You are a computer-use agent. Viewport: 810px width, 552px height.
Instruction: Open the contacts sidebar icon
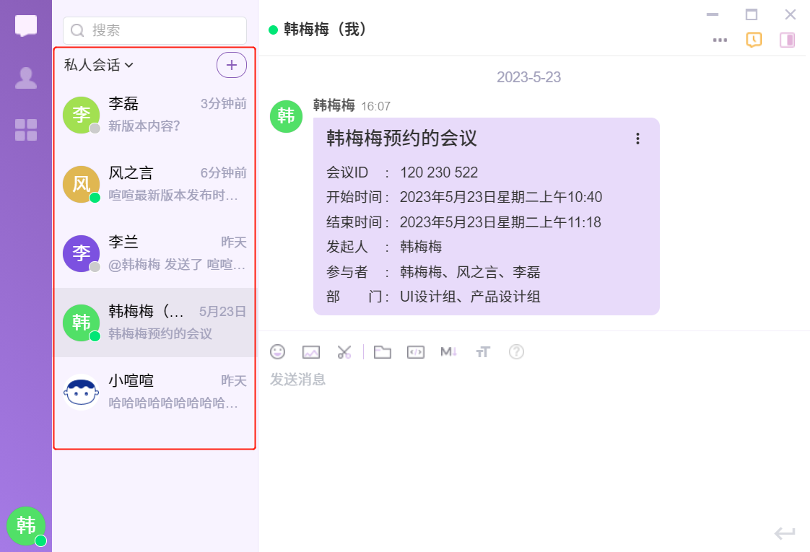click(x=26, y=78)
